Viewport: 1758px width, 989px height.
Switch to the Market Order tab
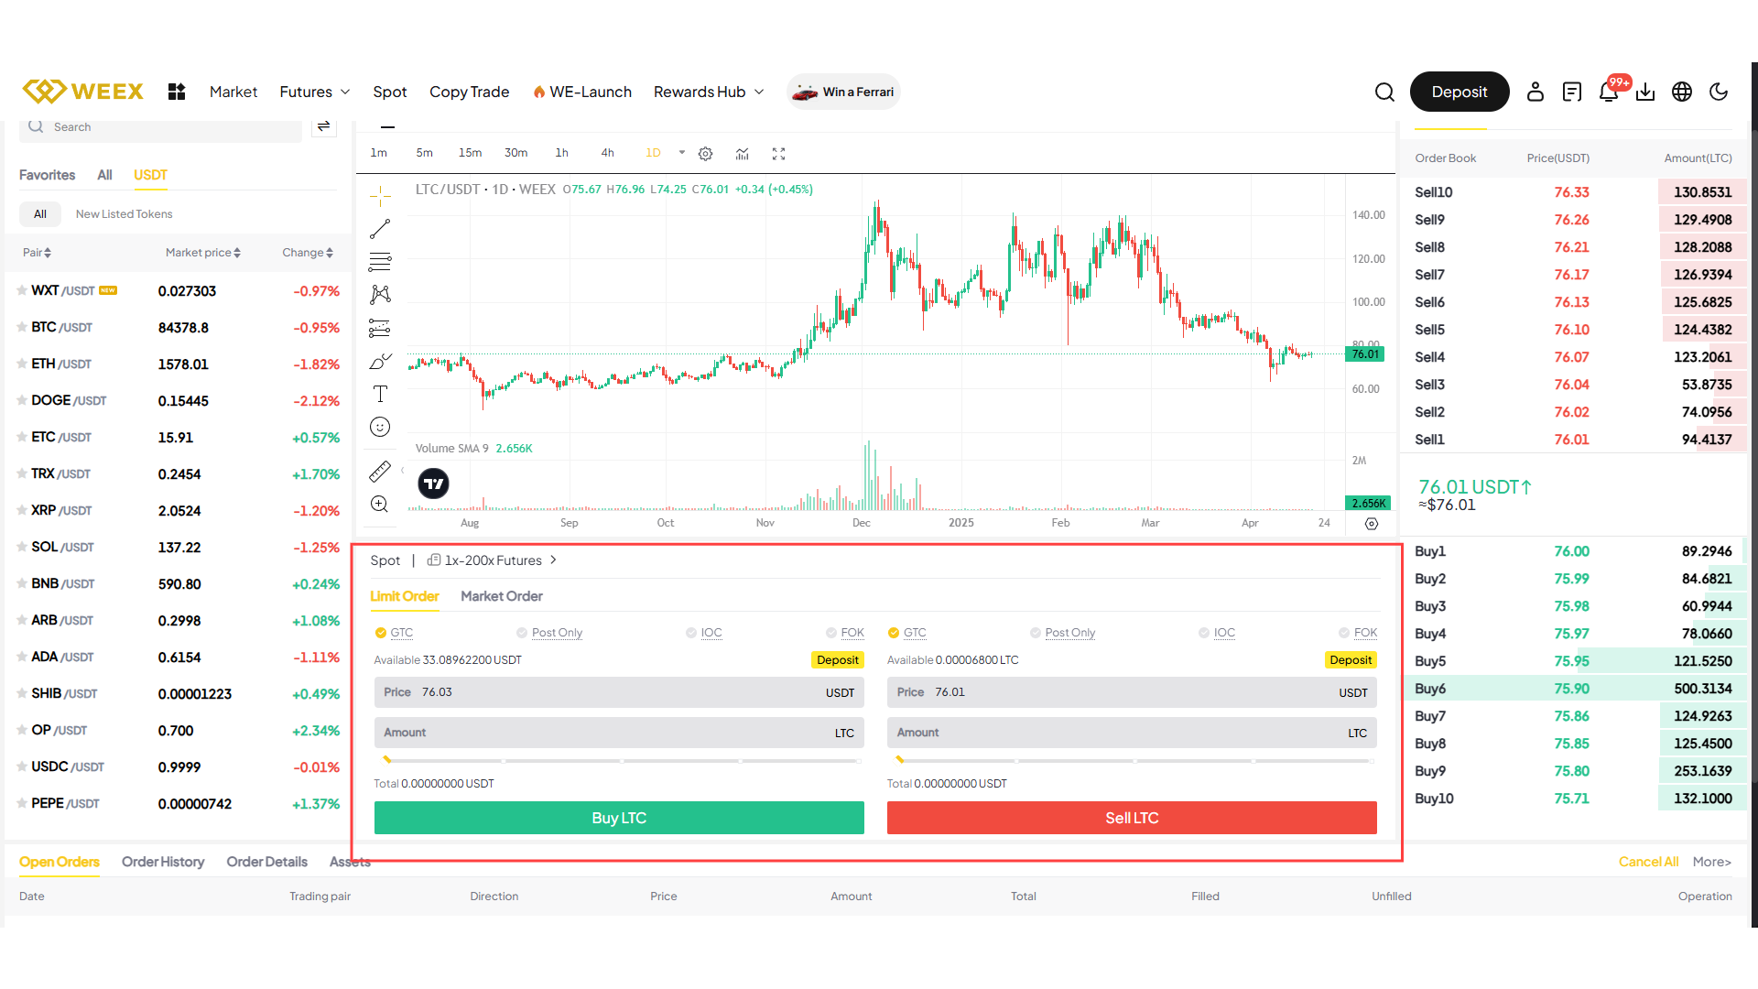tap(502, 596)
